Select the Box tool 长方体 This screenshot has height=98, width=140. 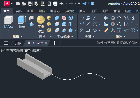click(x=9, y=22)
